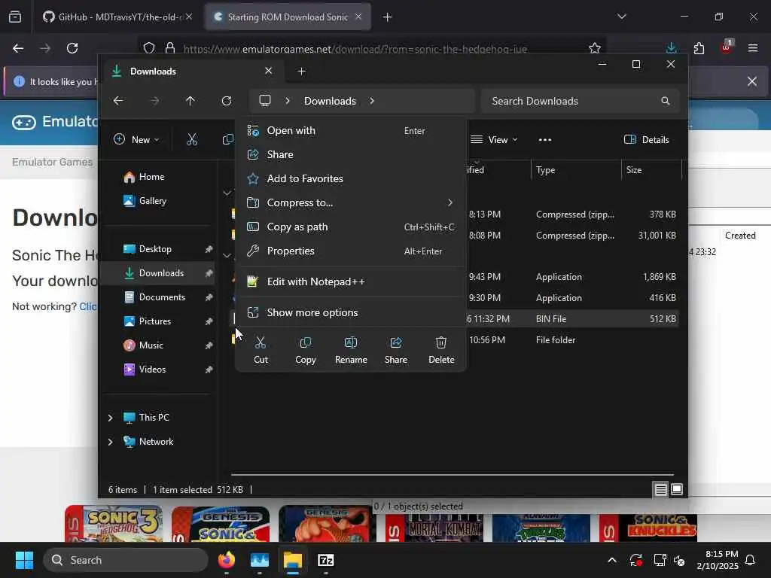Bookmark this page with the star icon
The image size is (771, 578).
595,48
